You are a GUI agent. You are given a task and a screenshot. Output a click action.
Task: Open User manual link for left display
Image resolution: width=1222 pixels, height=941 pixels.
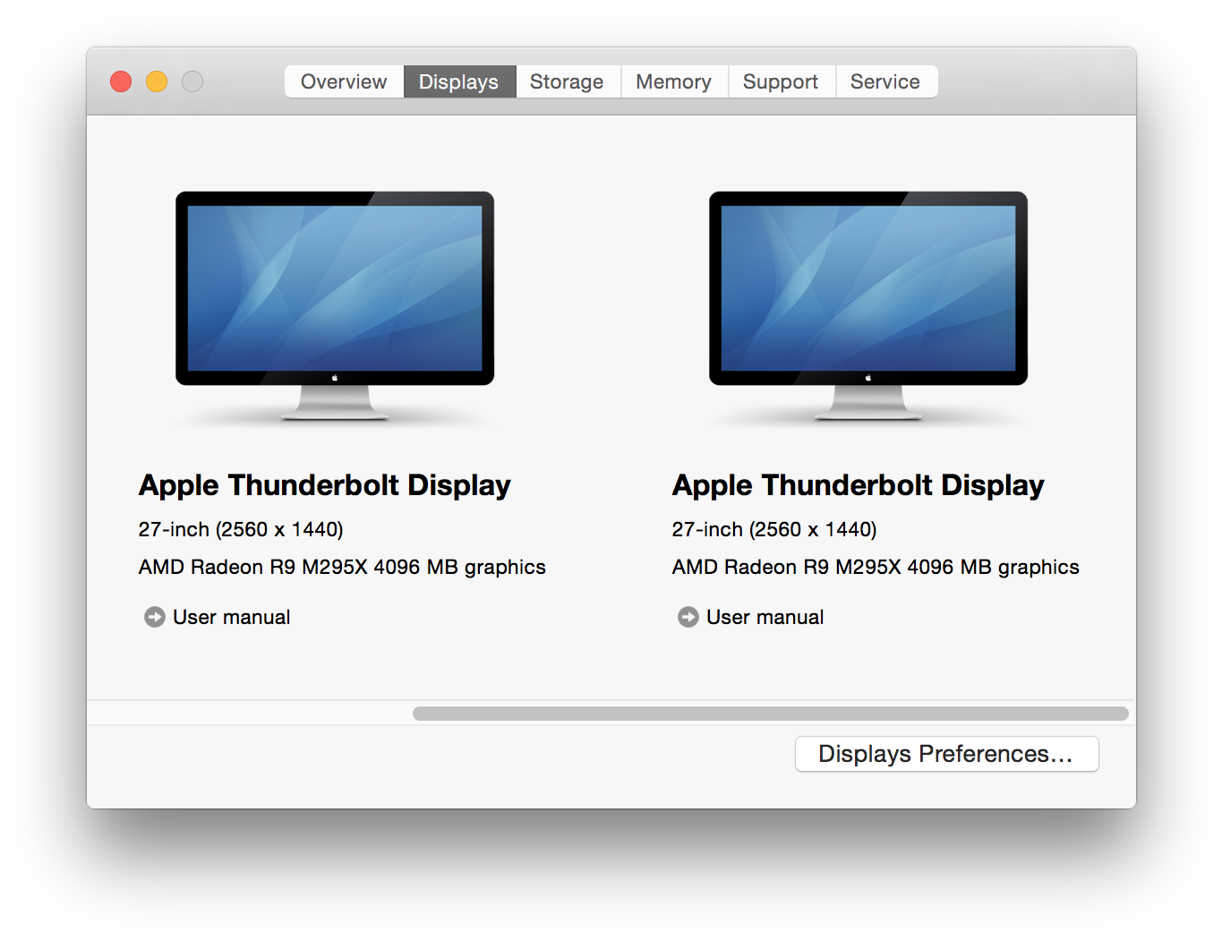point(231,617)
